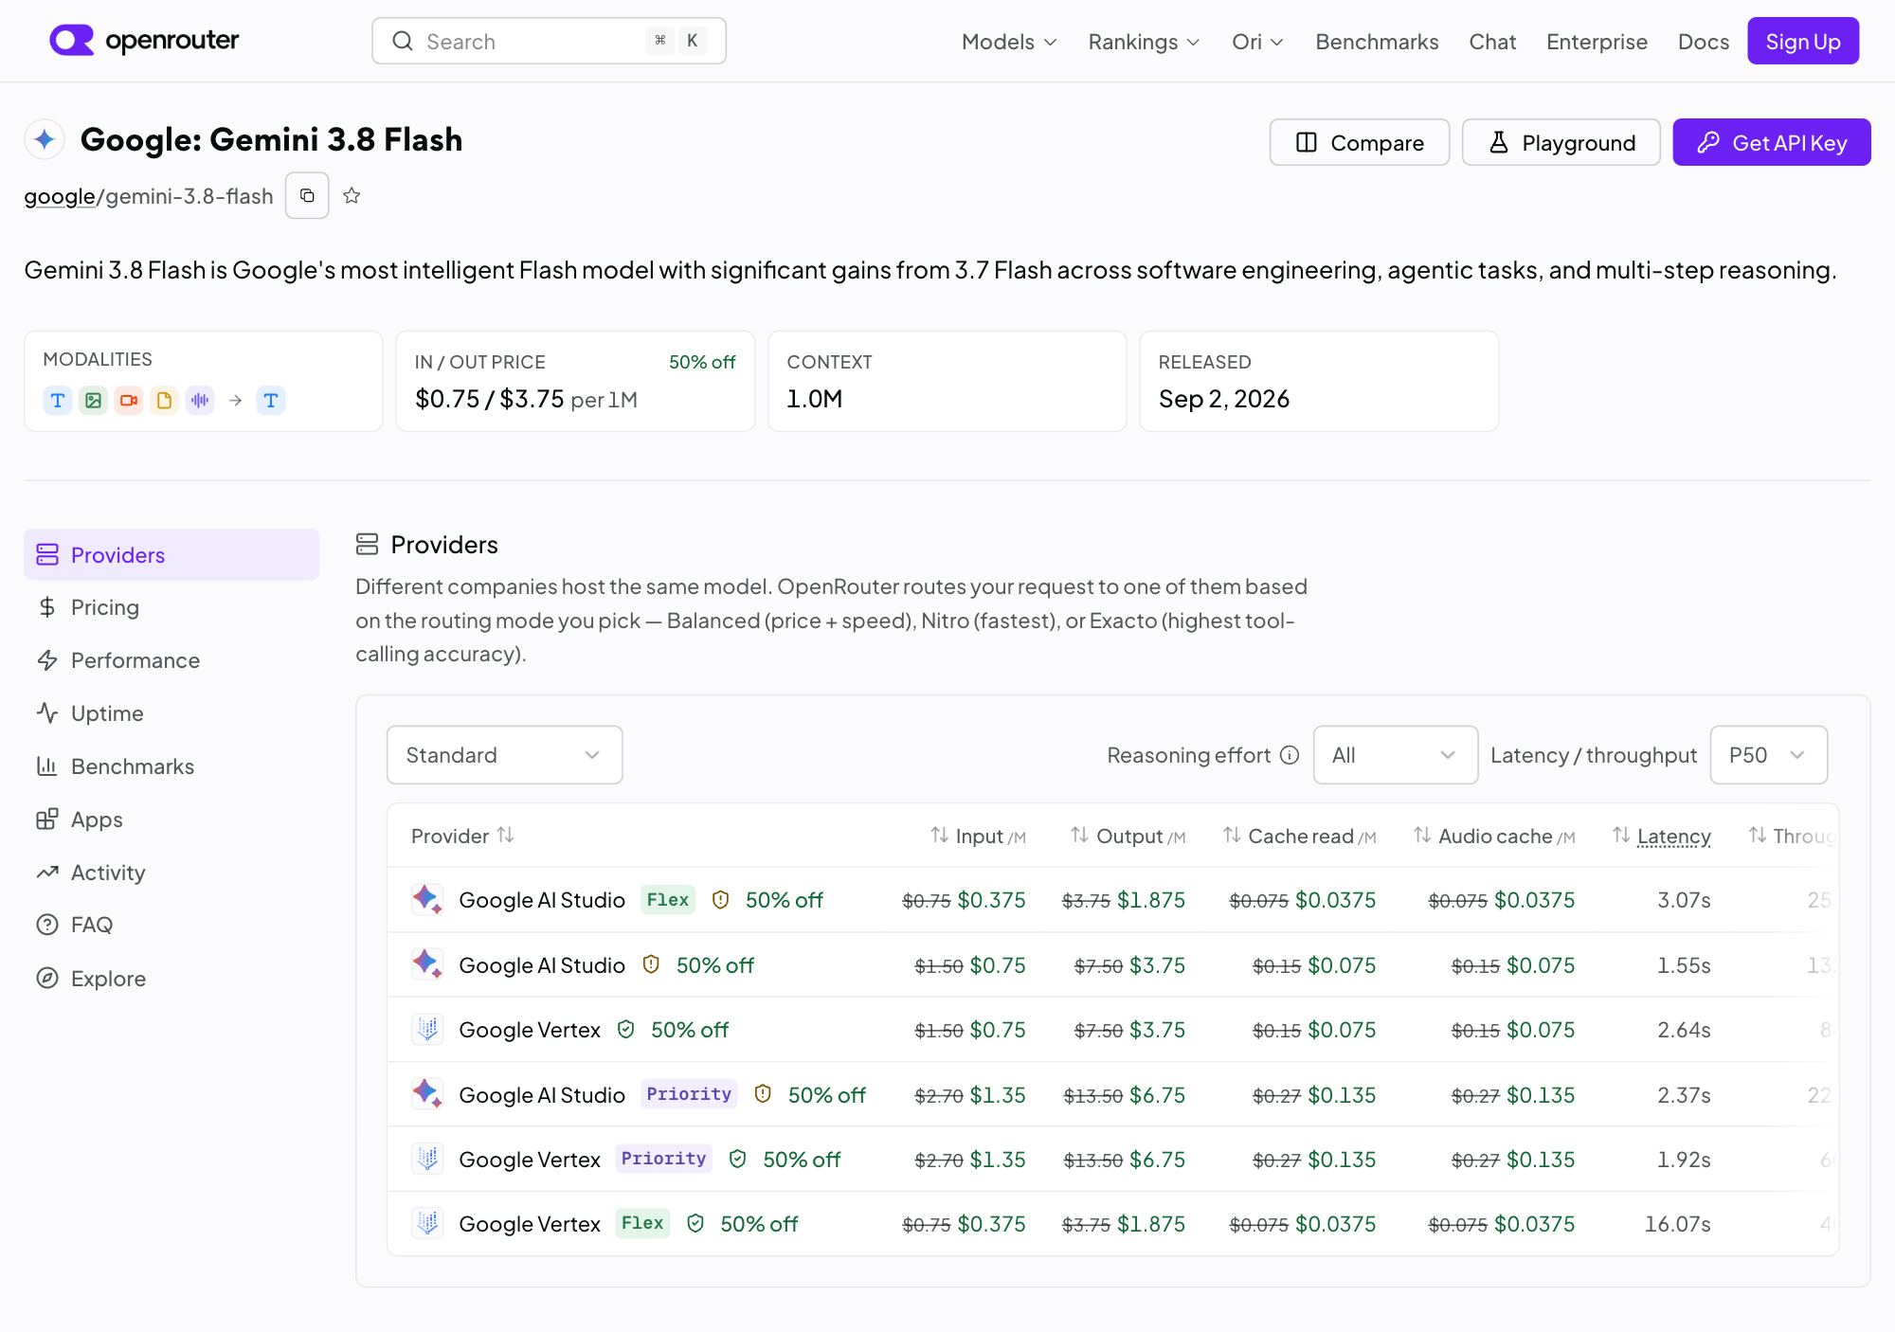Click the Reasoning effort info icon
Screen dimensions: 1895x1332
(1290, 755)
